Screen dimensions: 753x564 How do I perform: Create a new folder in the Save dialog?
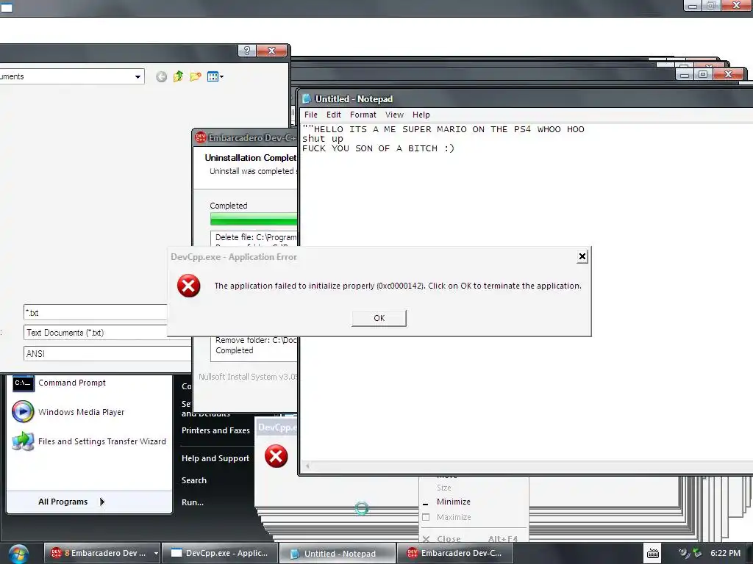point(196,76)
